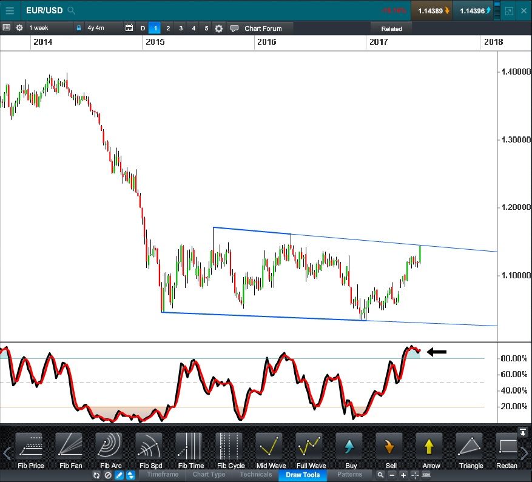Open the market depth ladder icon
Viewport: 532px width, 482px height.
click(x=497, y=11)
